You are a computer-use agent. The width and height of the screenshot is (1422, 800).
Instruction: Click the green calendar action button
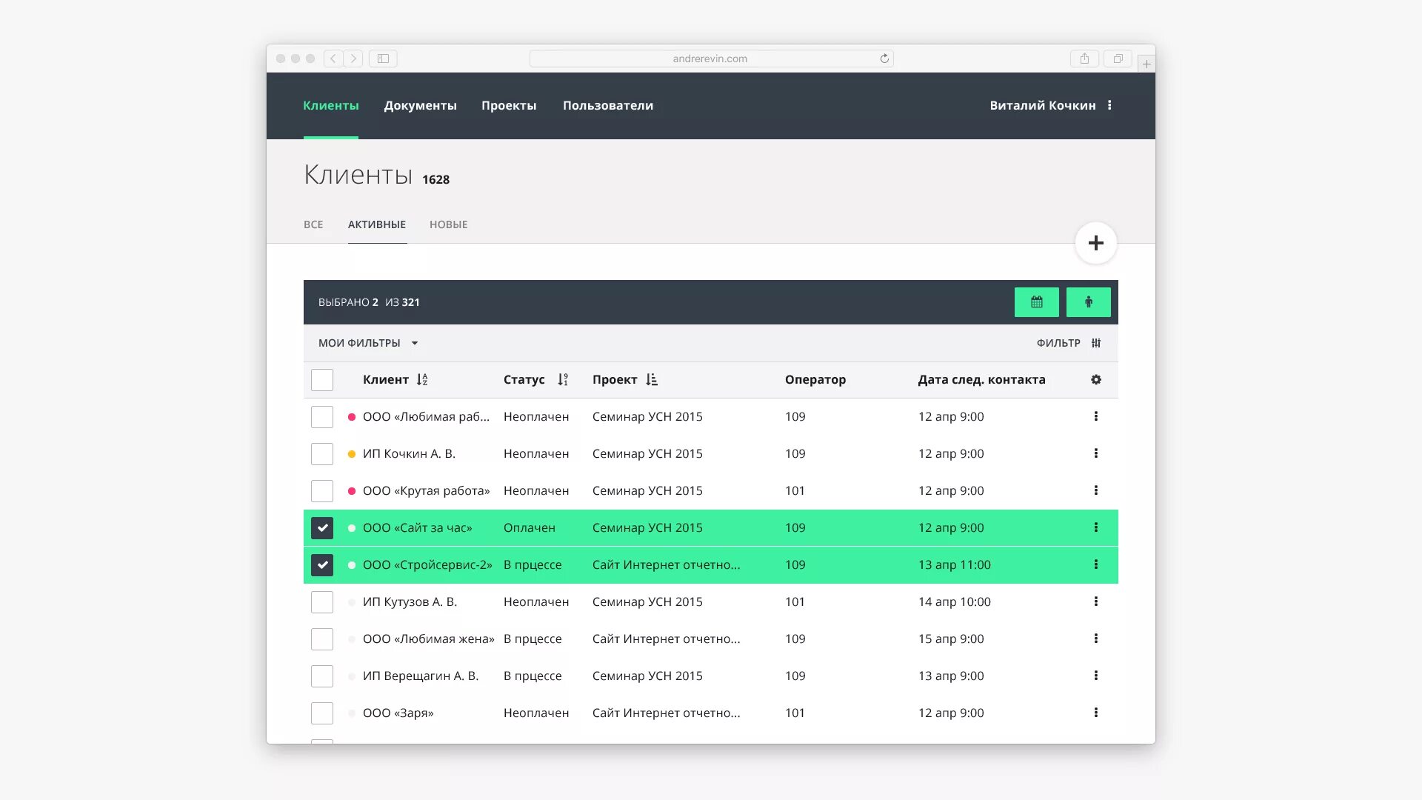(x=1036, y=302)
